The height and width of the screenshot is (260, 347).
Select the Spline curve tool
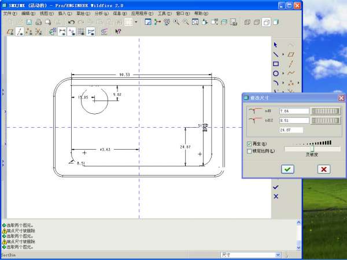[291, 73]
